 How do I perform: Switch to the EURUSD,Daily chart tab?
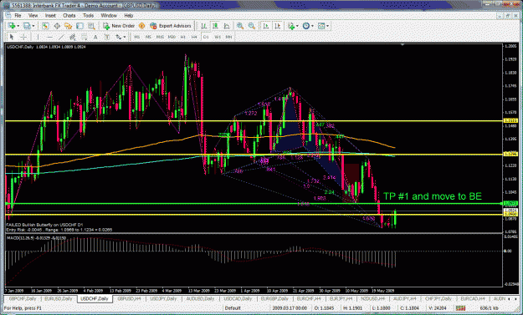[x=58, y=298]
